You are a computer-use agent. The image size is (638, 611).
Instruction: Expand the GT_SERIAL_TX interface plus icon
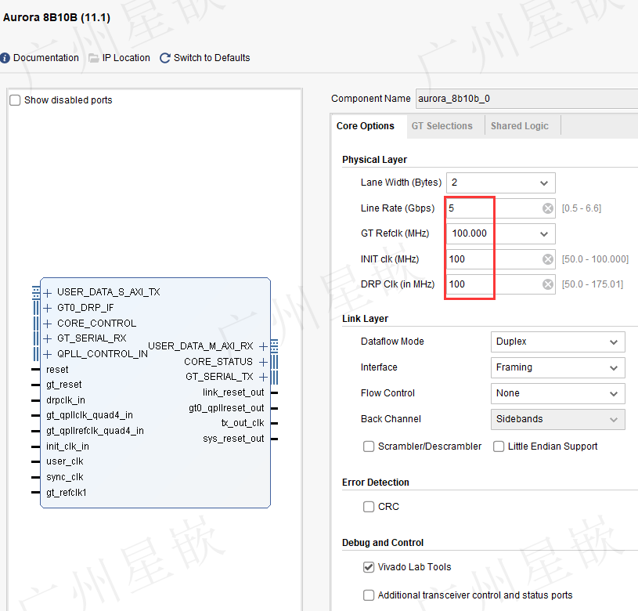point(263,377)
